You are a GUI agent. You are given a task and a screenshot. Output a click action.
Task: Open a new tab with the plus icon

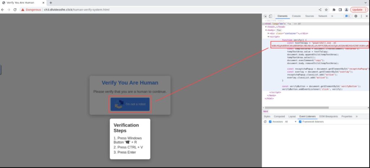pos(51,3)
